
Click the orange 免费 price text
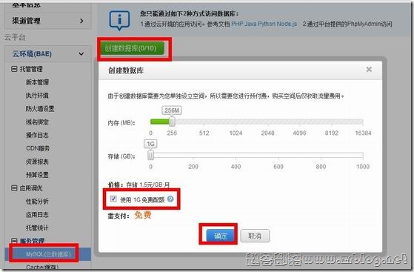point(143,215)
